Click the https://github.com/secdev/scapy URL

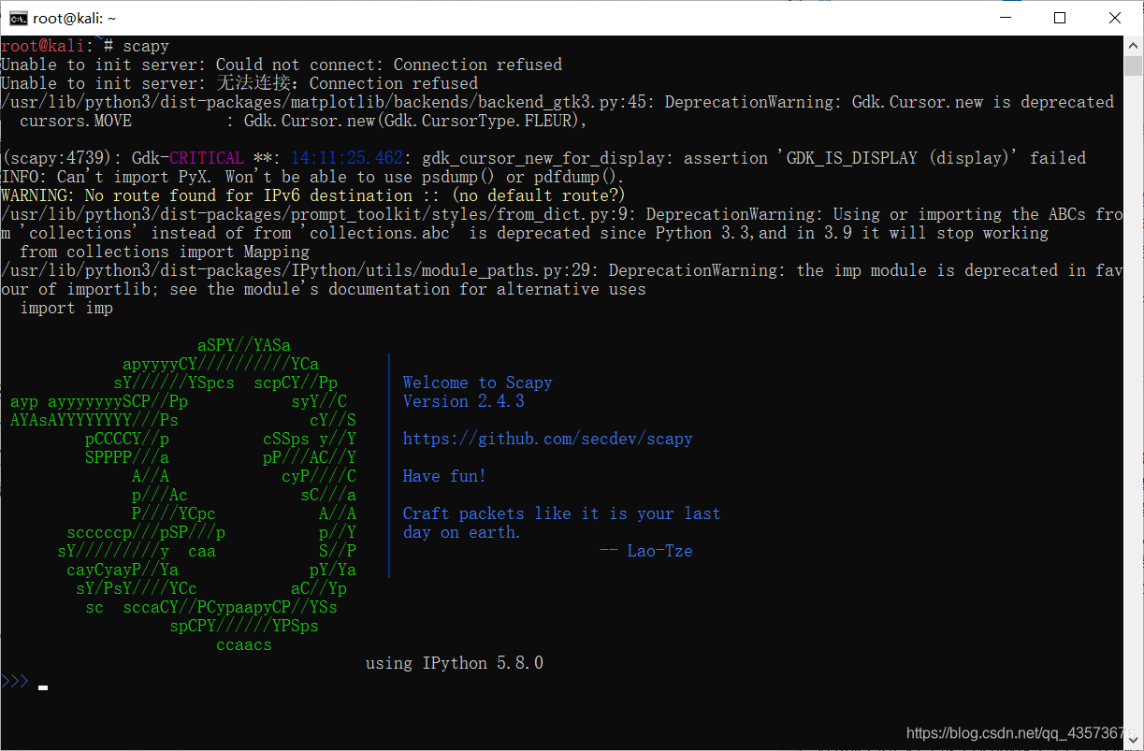[547, 439]
